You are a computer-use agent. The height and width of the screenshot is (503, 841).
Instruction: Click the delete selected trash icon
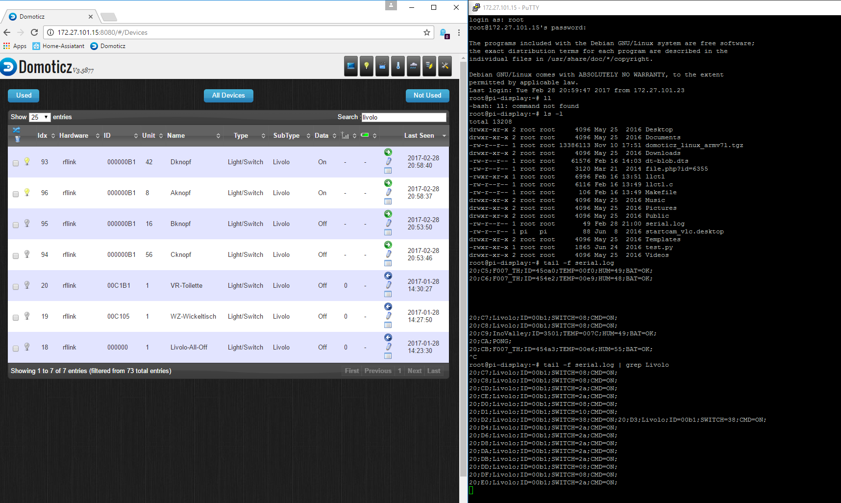point(18,139)
